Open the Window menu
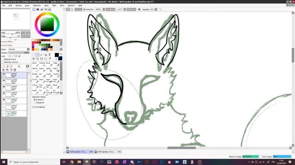 coord(71,5)
